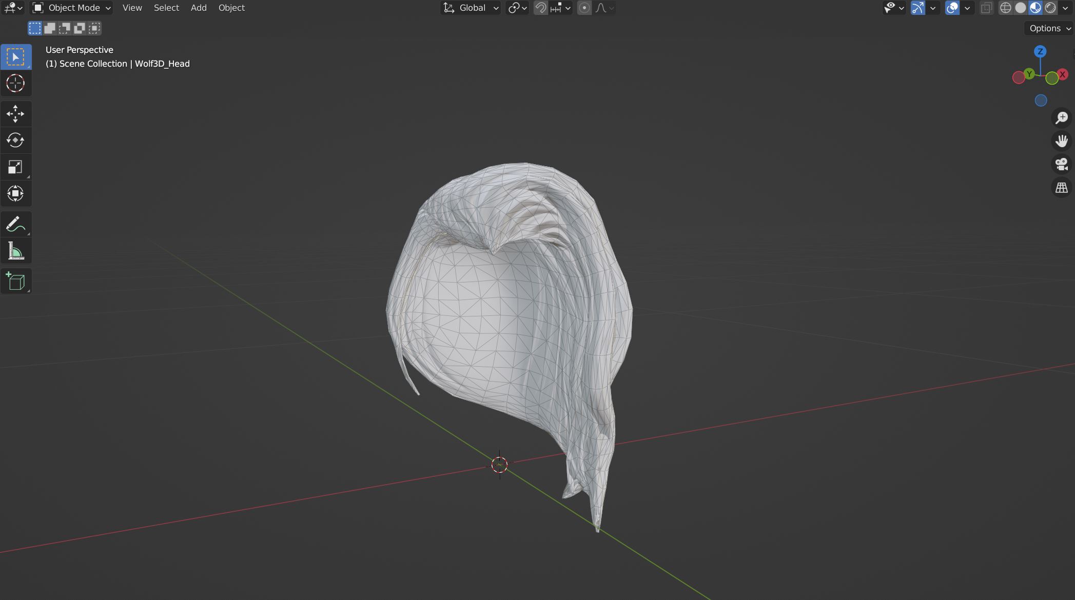Open the Object Mode dropdown

[71, 8]
